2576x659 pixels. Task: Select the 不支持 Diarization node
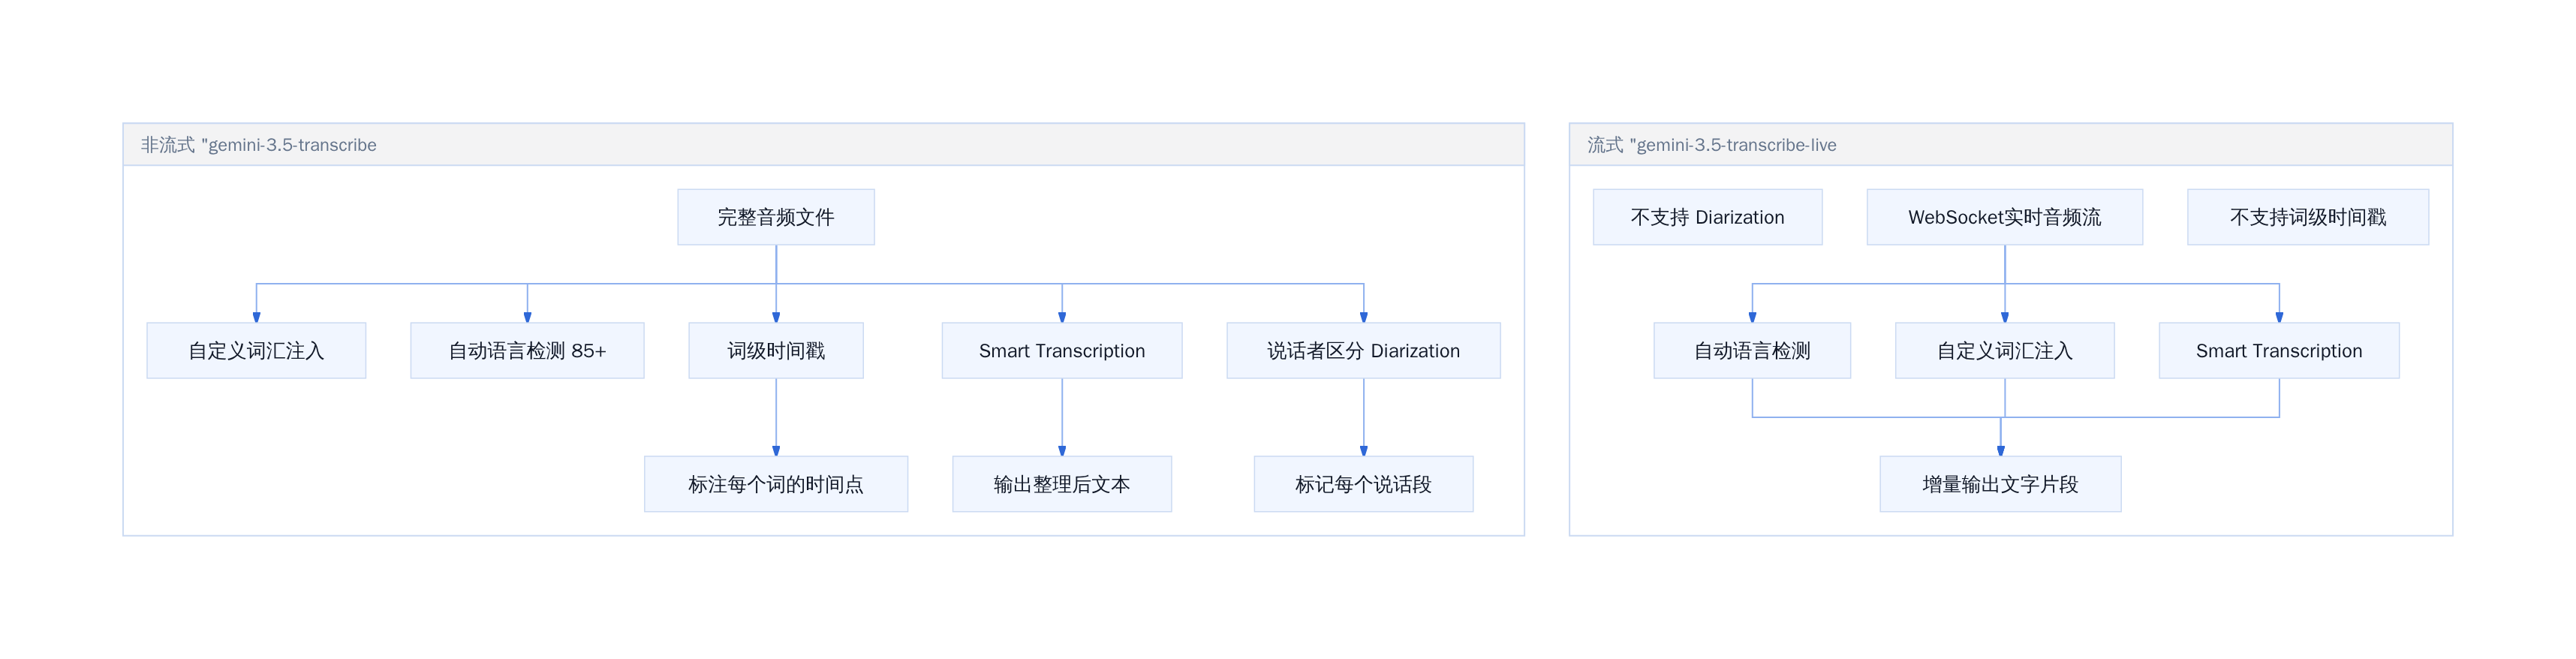(x=1707, y=217)
